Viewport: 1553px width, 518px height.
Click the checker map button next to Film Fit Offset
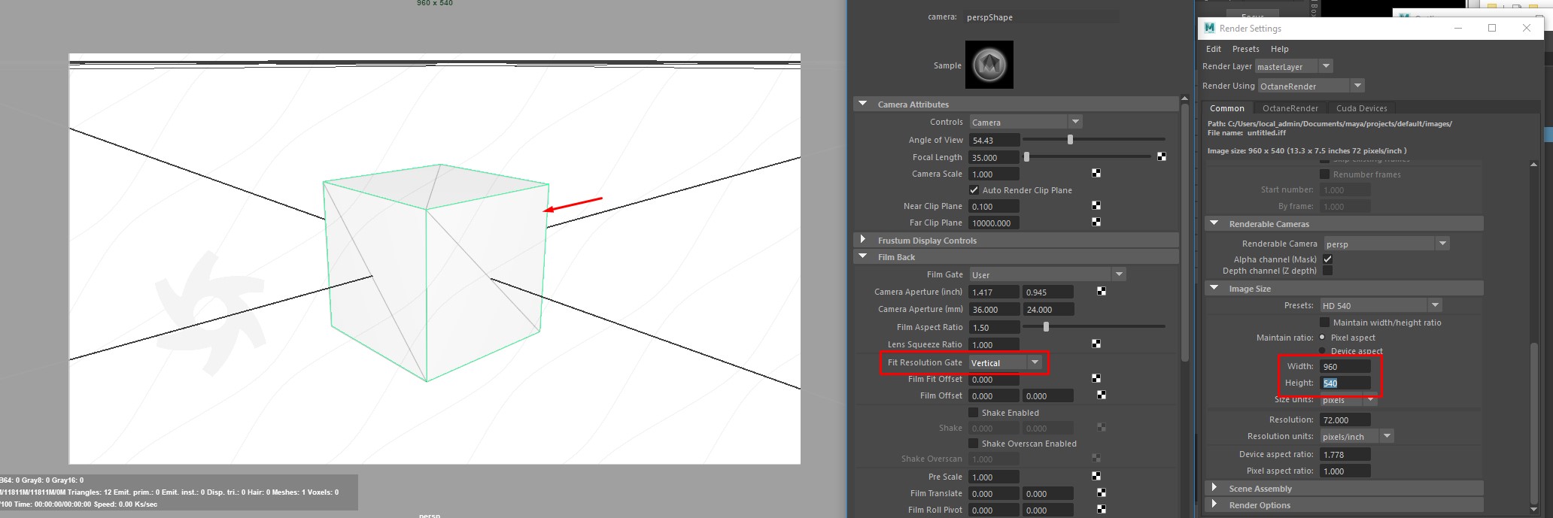click(1096, 378)
